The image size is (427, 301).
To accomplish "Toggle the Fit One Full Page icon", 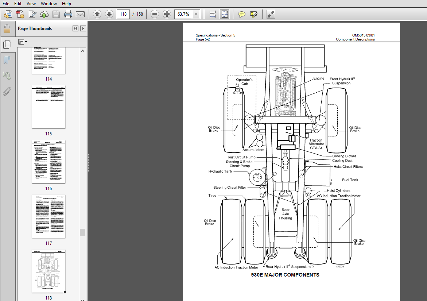I will (x=225, y=14).
